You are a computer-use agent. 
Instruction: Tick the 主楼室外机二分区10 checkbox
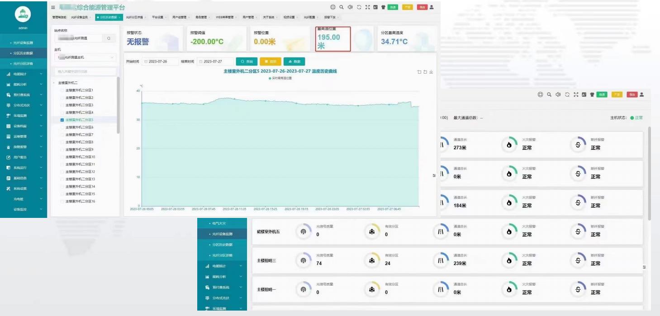[x=62, y=157]
